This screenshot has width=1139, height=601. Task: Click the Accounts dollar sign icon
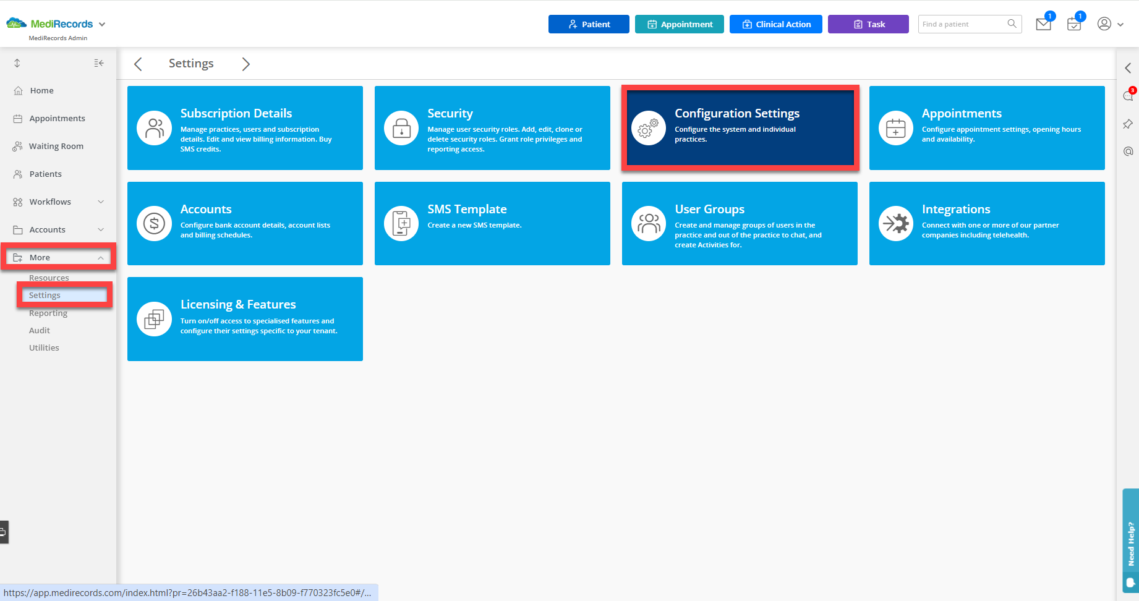click(154, 223)
